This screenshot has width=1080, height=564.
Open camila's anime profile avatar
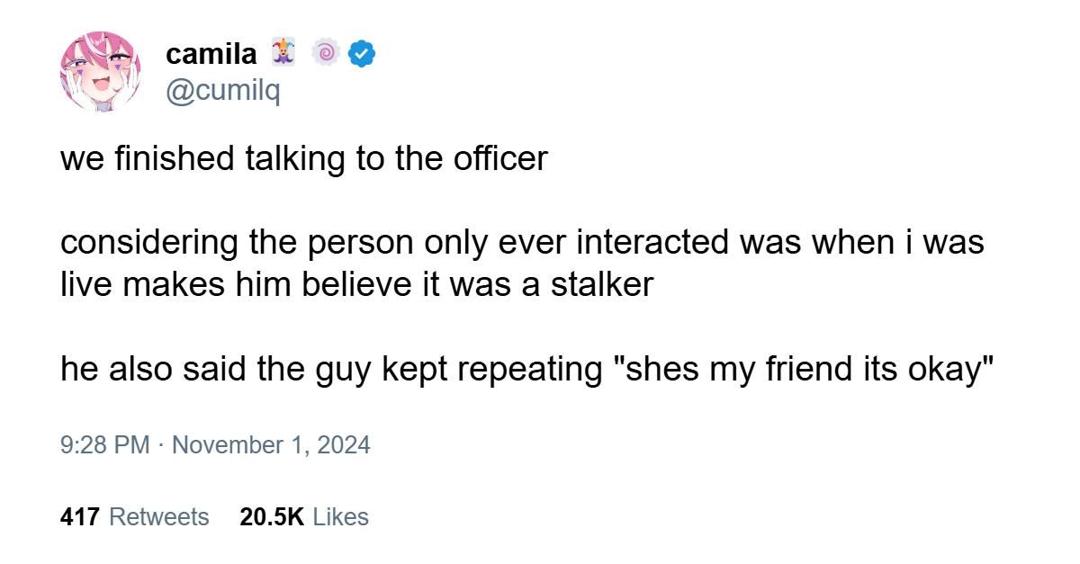tap(101, 71)
